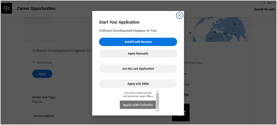Choose Apply with SEEK
Viewport: 277px width, 125px height.
click(138, 84)
